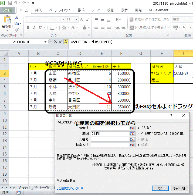This screenshot has height=195, width=193.
Task: Click the range selector icon beside 範囲 field
Action: [x=132, y=134]
